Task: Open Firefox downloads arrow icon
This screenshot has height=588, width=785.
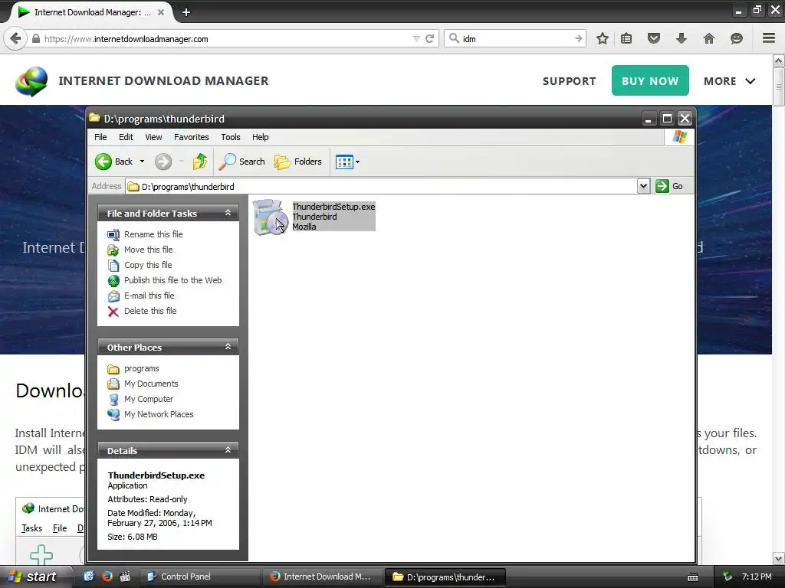Action: [x=682, y=38]
